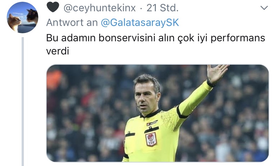Open the profile avatar showing two cats
Screen dimensions: 276x166
coord(22,17)
